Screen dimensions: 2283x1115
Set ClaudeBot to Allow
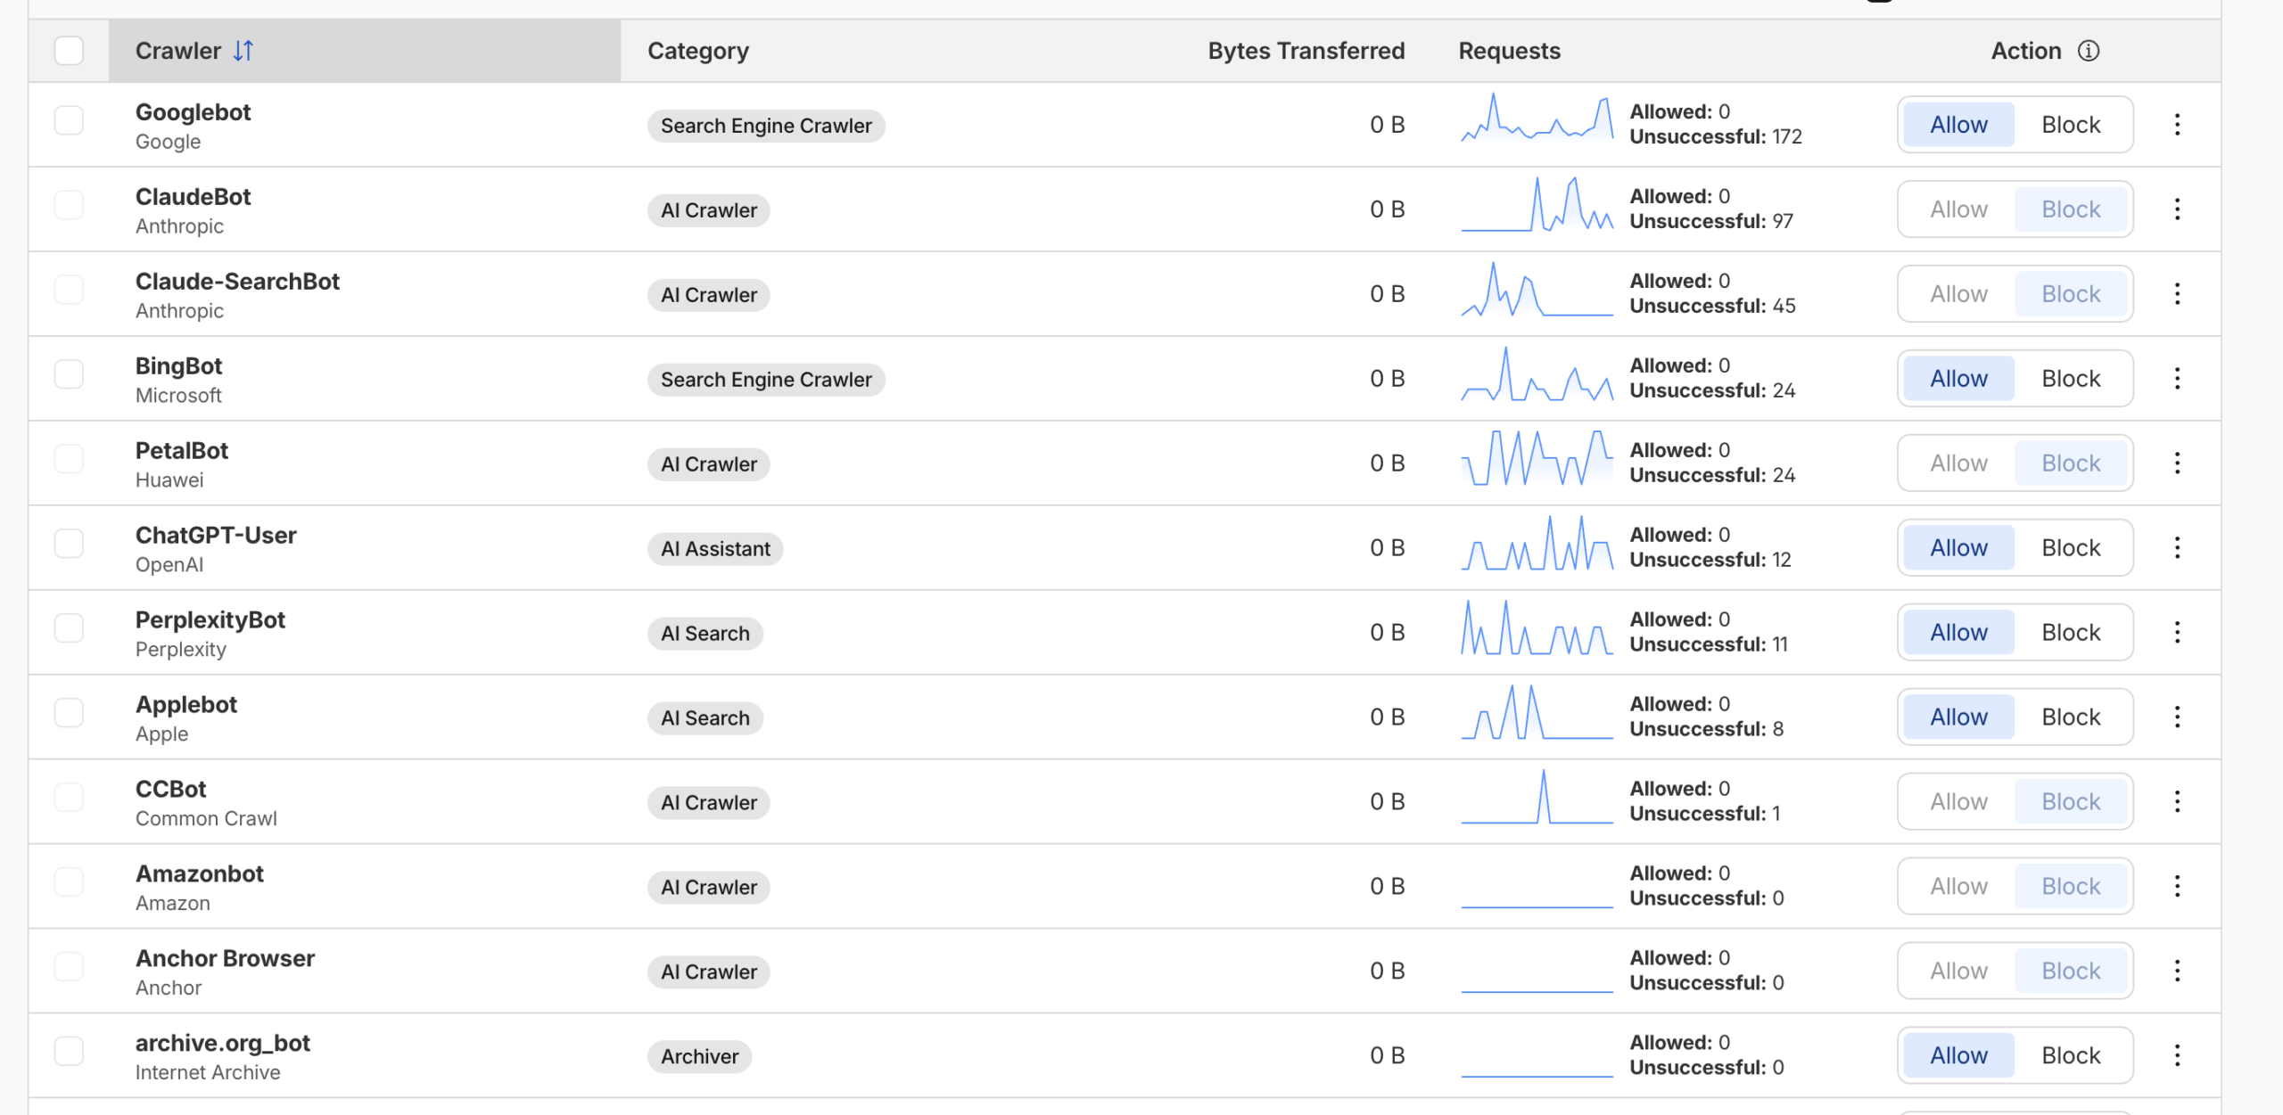(1958, 209)
